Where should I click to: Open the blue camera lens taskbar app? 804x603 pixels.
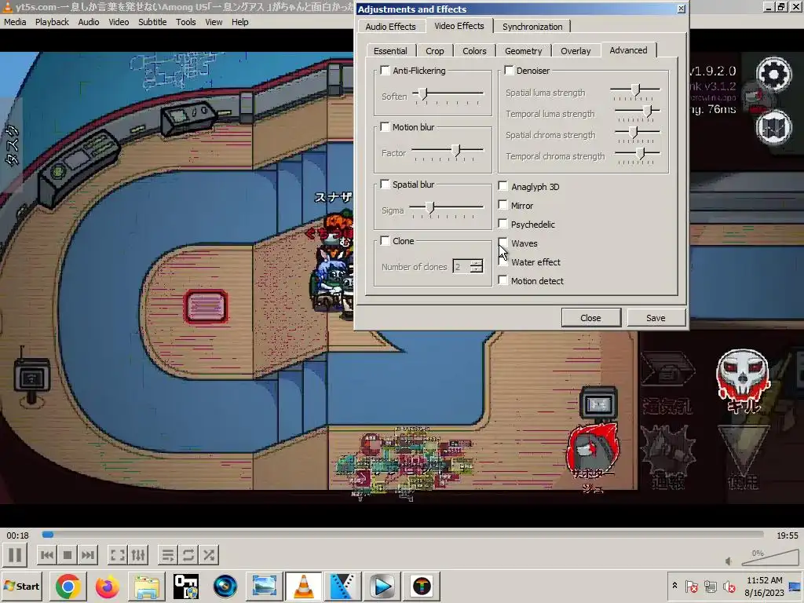pyautogui.click(x=225, y=586)
